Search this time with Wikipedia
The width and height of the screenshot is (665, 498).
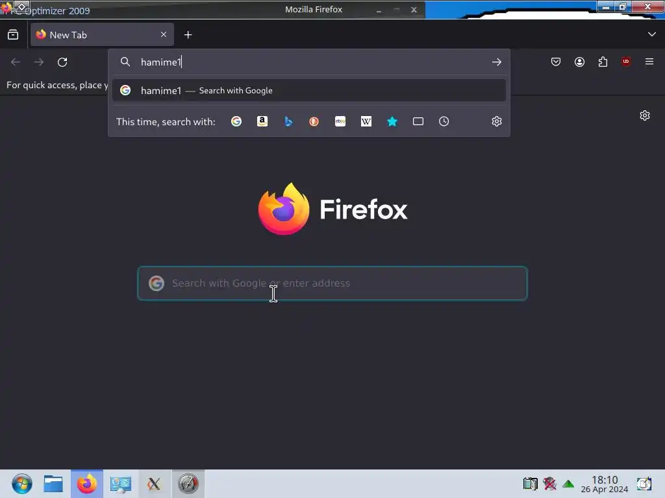pos(366,121)
